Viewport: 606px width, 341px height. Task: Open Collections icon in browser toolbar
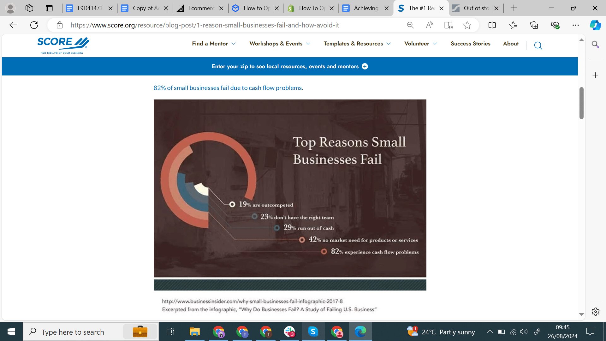tap(534, 25)
